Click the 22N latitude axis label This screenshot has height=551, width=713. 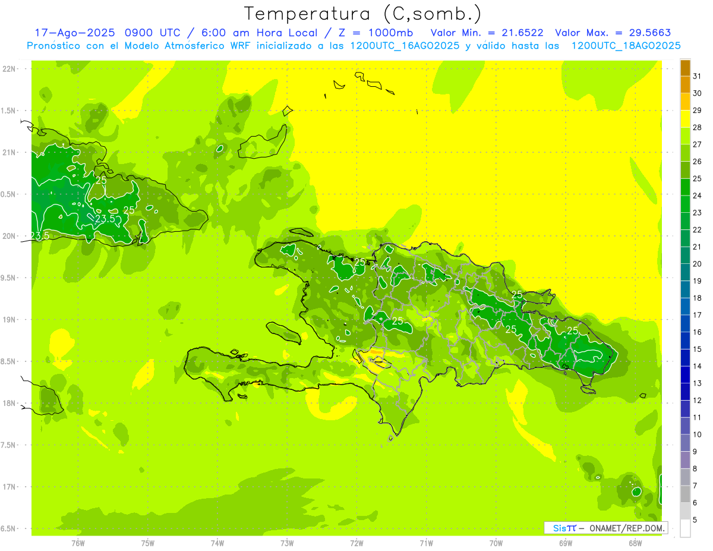click(x=8, y=69)
